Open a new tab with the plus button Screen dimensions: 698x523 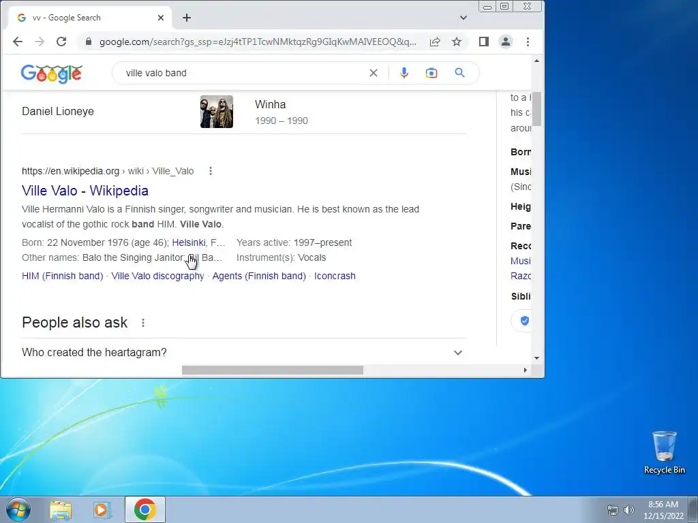coord(187,18)
